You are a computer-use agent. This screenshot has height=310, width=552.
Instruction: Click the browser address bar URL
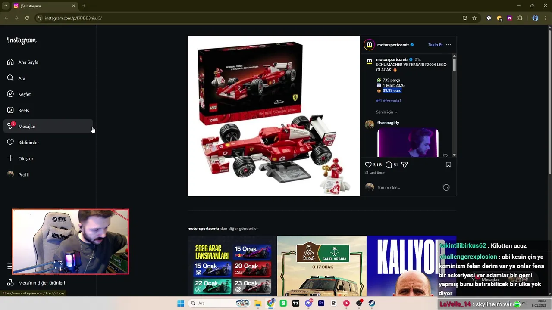73,18
